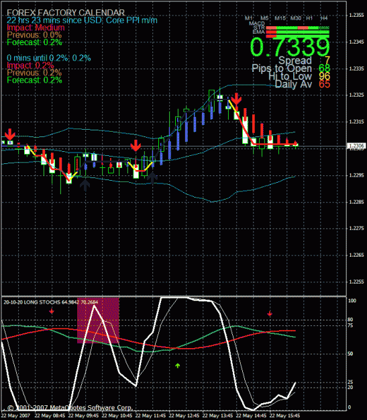Screen dimensions: 367x420
Task: Click the current price tag 1.2306 on the axis
Action: coord(356,146)
